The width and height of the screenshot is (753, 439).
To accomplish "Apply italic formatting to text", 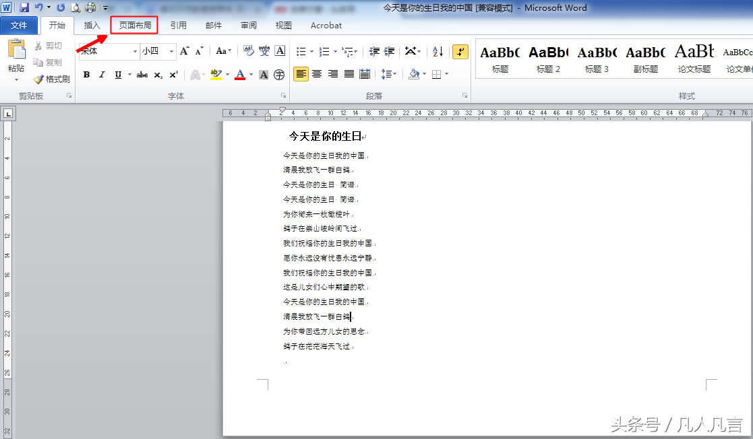I will pos(101,74).
